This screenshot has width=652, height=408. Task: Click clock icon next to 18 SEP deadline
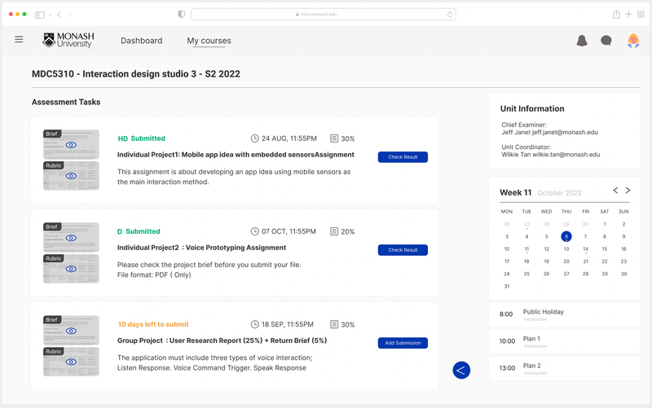(254, 324)
